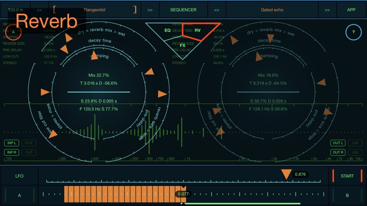Click the circled A preset icon
Viewport: 367px width, 206px height.
[13, 32]
